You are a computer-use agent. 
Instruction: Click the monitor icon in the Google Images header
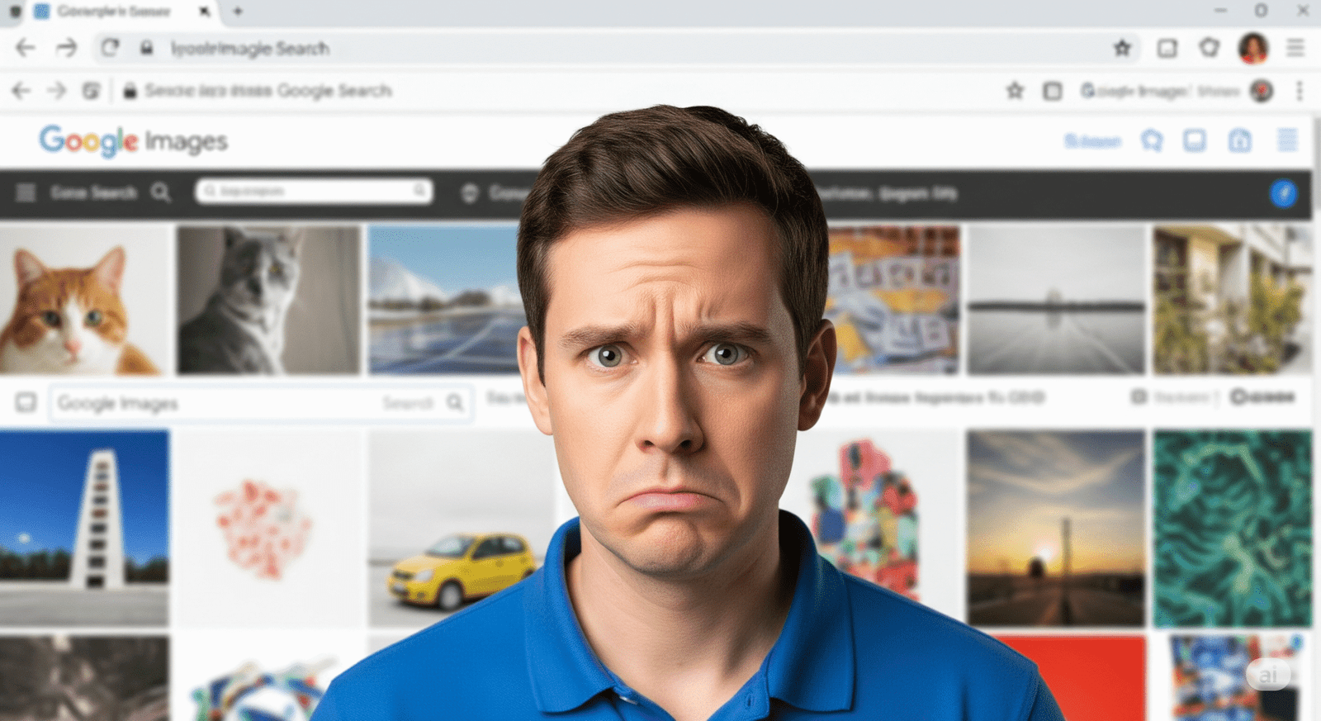tap(1195, 141)
